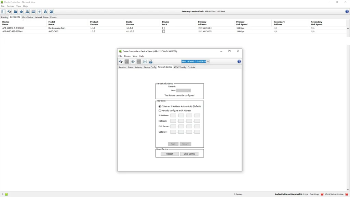The width and height of the screenshot is (350, 197).
Task: Click the droplet-shaped icon in Network View toolbar
Action: (x=45, y=12)
